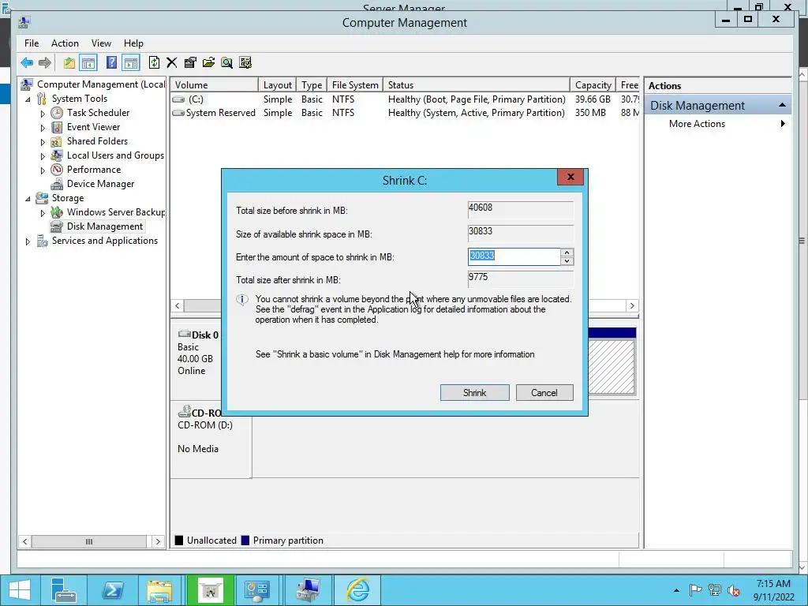Open Internet Explorer from taskbar
Viewport: 808px width, 606px height.
(357, 590)
